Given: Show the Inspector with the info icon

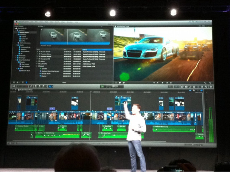Looking at the screenshot, I should click(x=210, y=87).
